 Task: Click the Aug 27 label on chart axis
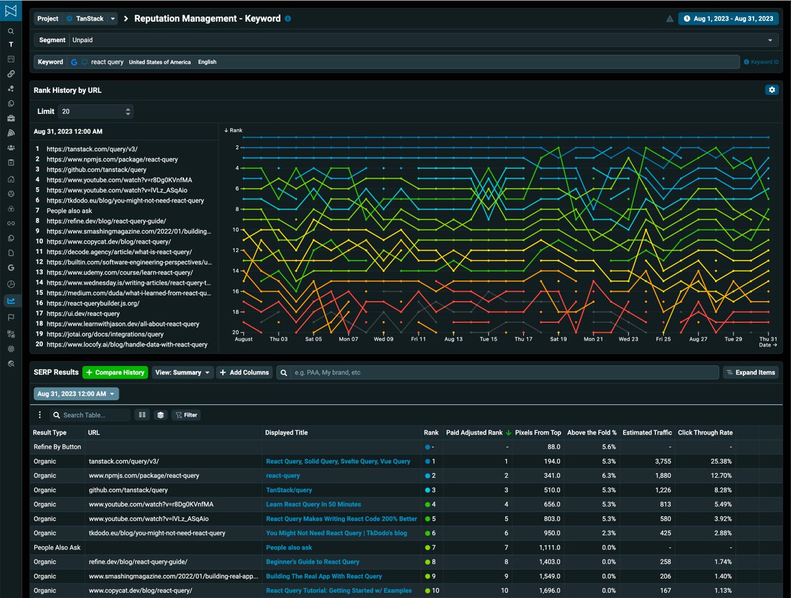pos(698,339)
